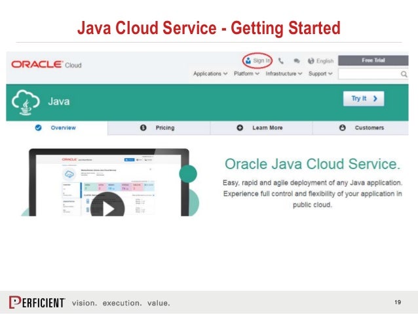Switch to the Learn More tab
Image resolution: width=418 pixels, height=314 pixels.
(x=261, y=128)
